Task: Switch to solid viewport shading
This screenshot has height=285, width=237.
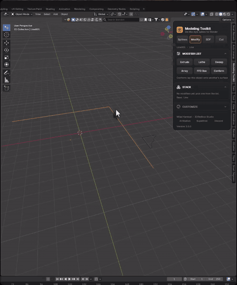Action: pos(221,14)
